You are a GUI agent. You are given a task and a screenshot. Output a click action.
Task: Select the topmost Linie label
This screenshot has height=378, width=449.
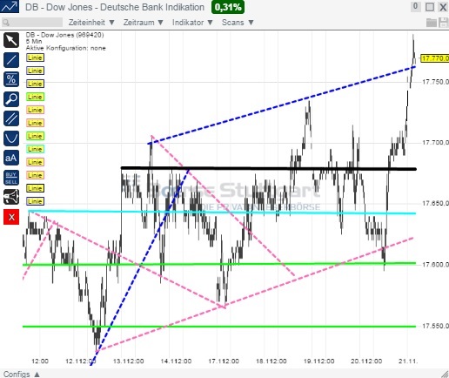point(35,57)
